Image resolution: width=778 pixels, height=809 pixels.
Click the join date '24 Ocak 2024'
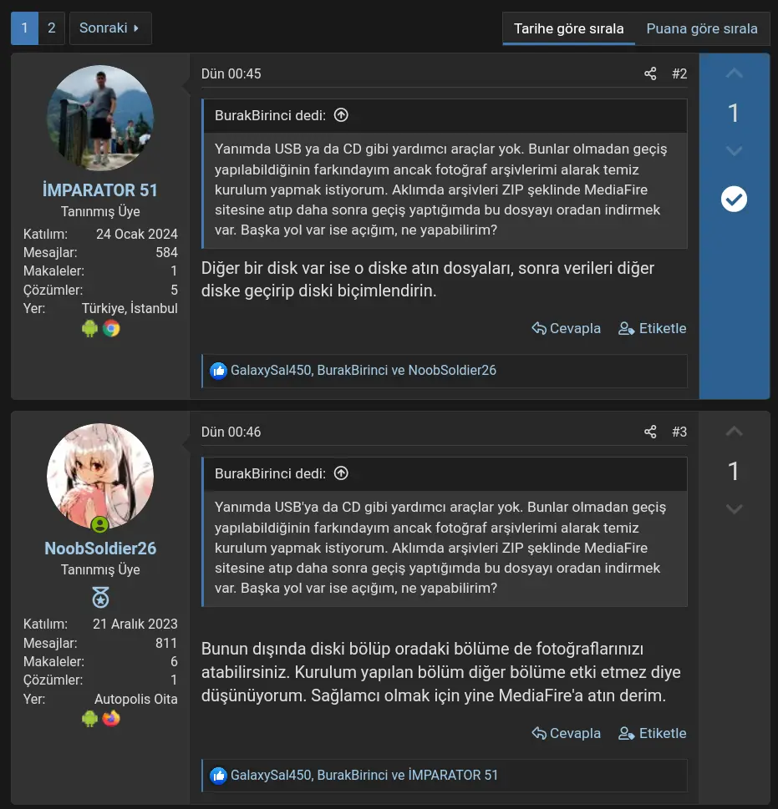click(137, 235)
